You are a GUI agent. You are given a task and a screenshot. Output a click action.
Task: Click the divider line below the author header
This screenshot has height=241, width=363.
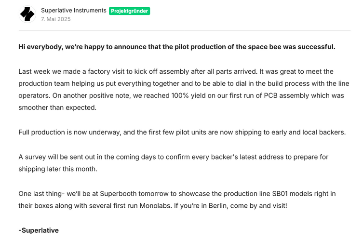(184, 31)
